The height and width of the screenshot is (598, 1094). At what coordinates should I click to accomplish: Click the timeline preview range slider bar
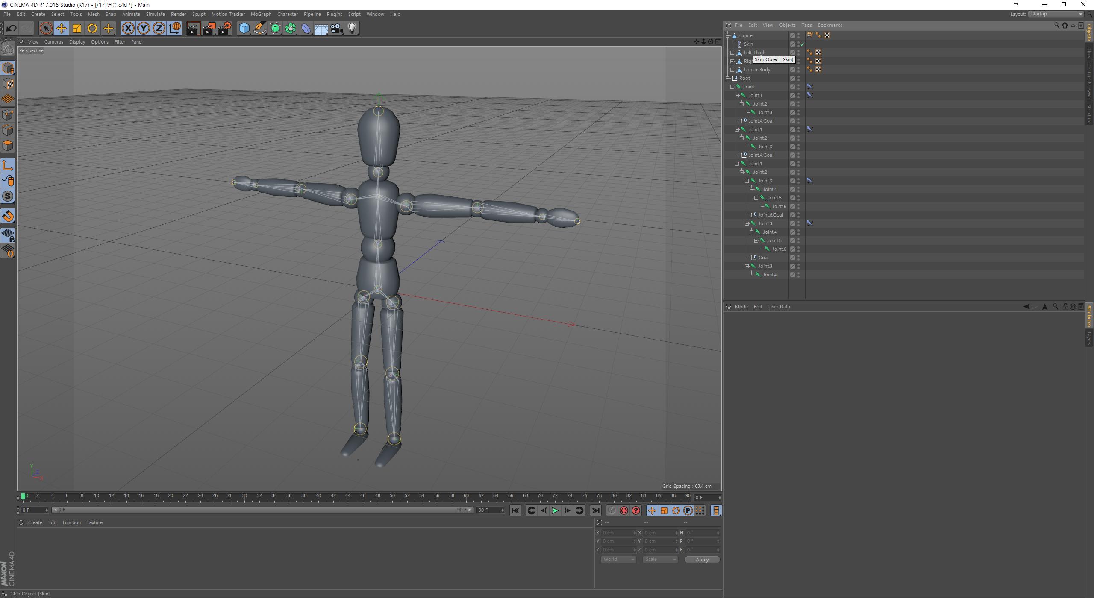click(x=262, y=510)
